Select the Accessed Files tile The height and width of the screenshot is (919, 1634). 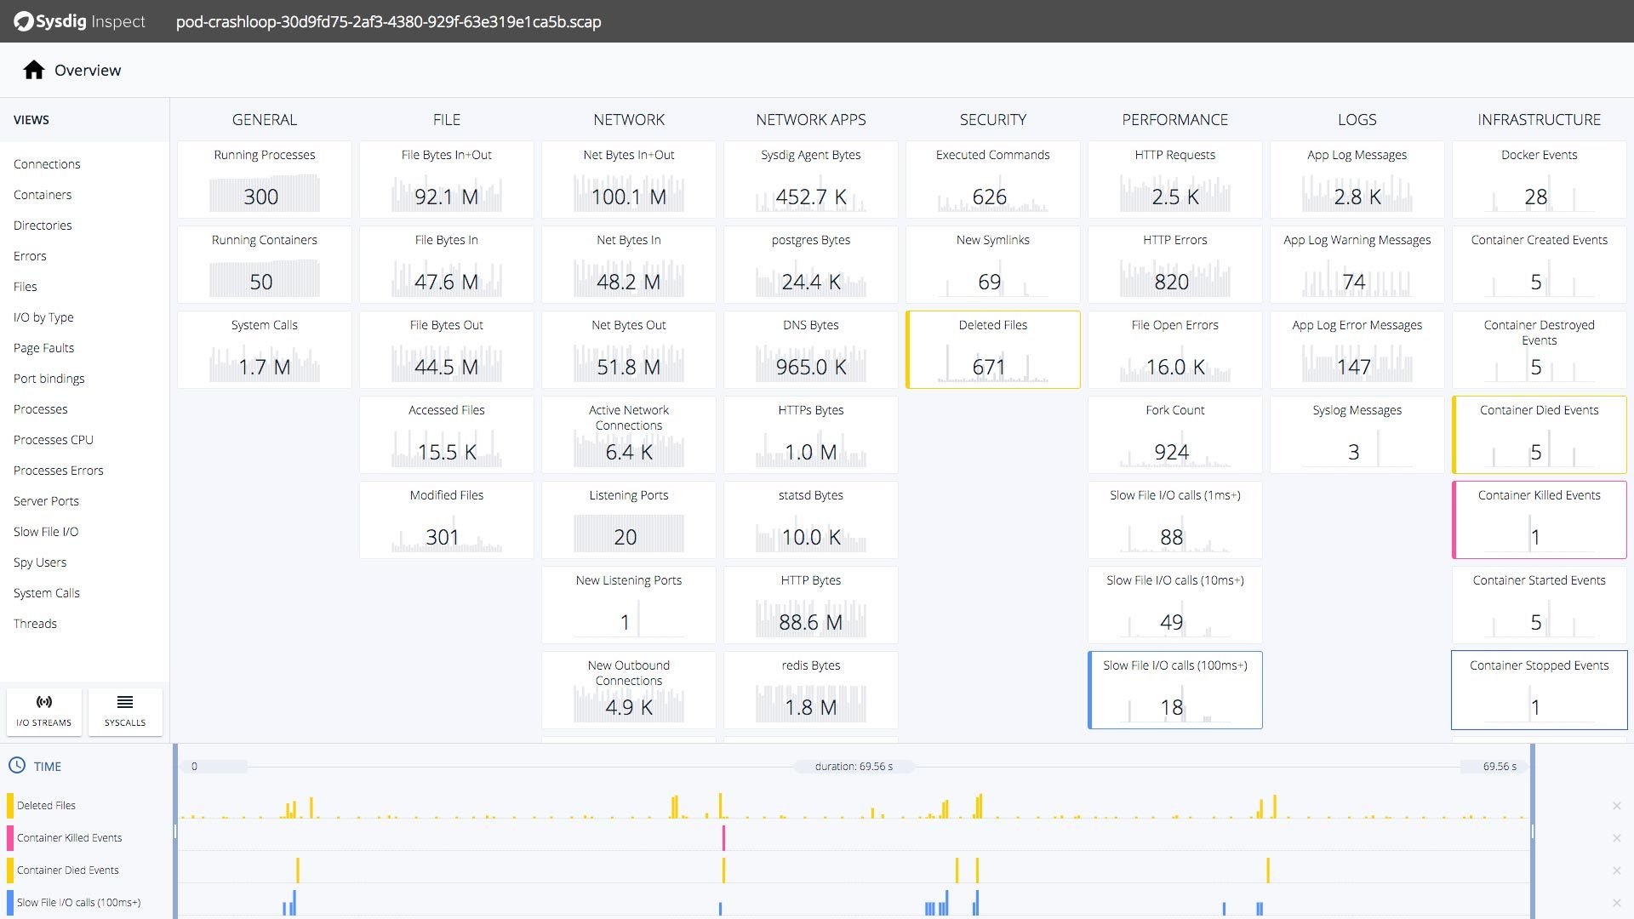(x=446, y=435)
